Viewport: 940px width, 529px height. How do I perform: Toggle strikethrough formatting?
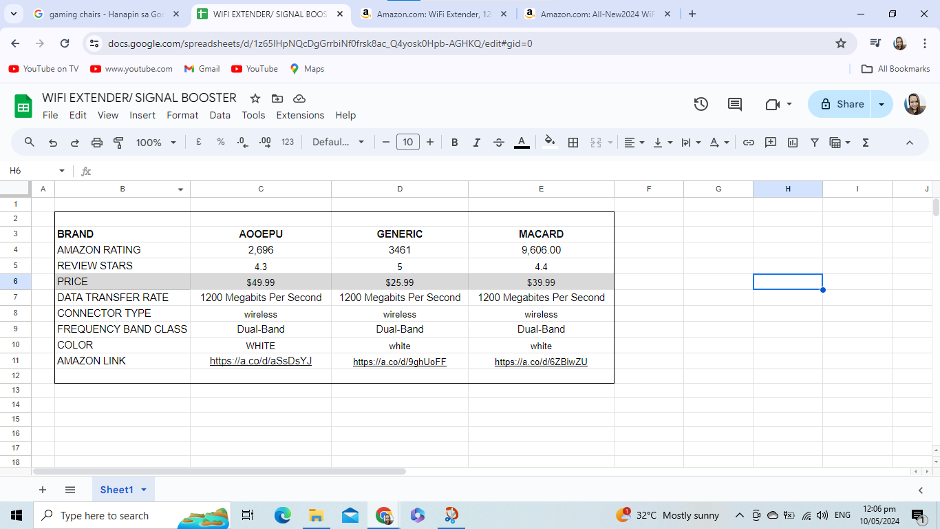pyautogui.click(x=499, y=143)
